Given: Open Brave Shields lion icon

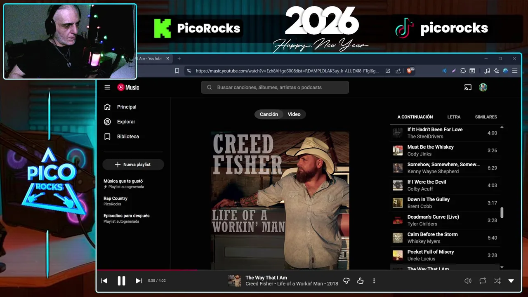Looking at the screenshot, I should [410, 71].
